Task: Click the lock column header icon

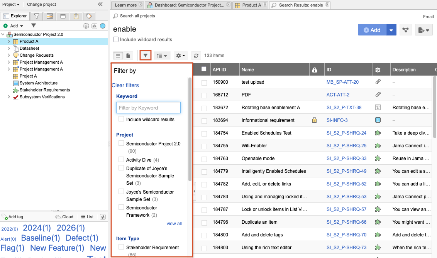Action: point(315,70)
